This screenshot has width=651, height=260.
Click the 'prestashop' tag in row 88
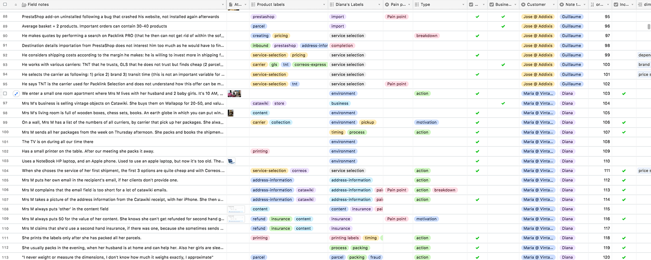pos(263,17)
